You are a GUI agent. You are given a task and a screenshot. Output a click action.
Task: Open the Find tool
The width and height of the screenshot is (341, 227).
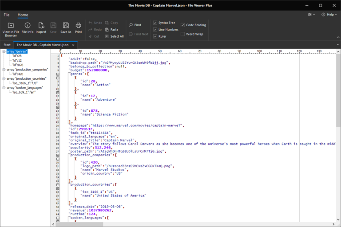pos(135,25)
